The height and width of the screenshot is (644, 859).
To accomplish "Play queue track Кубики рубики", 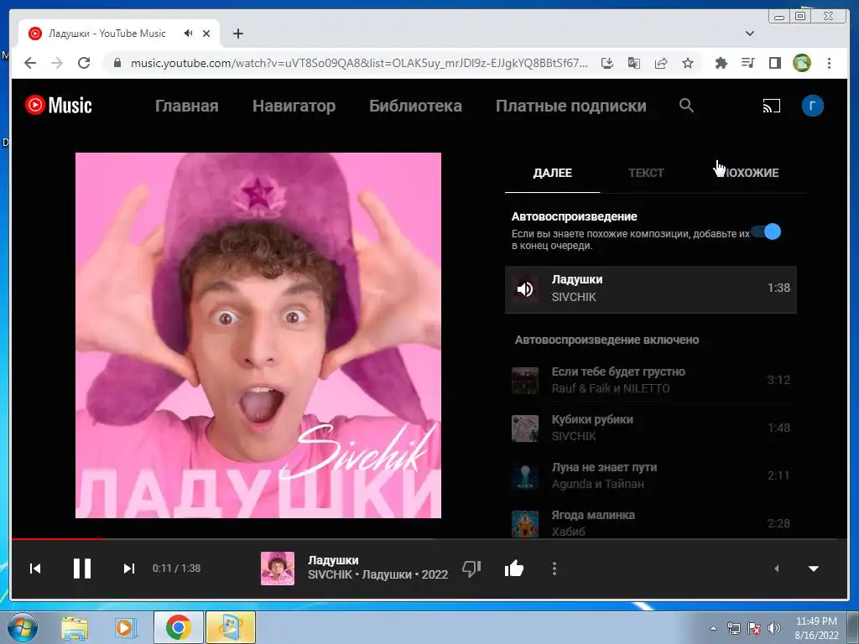I will point(651,428).
